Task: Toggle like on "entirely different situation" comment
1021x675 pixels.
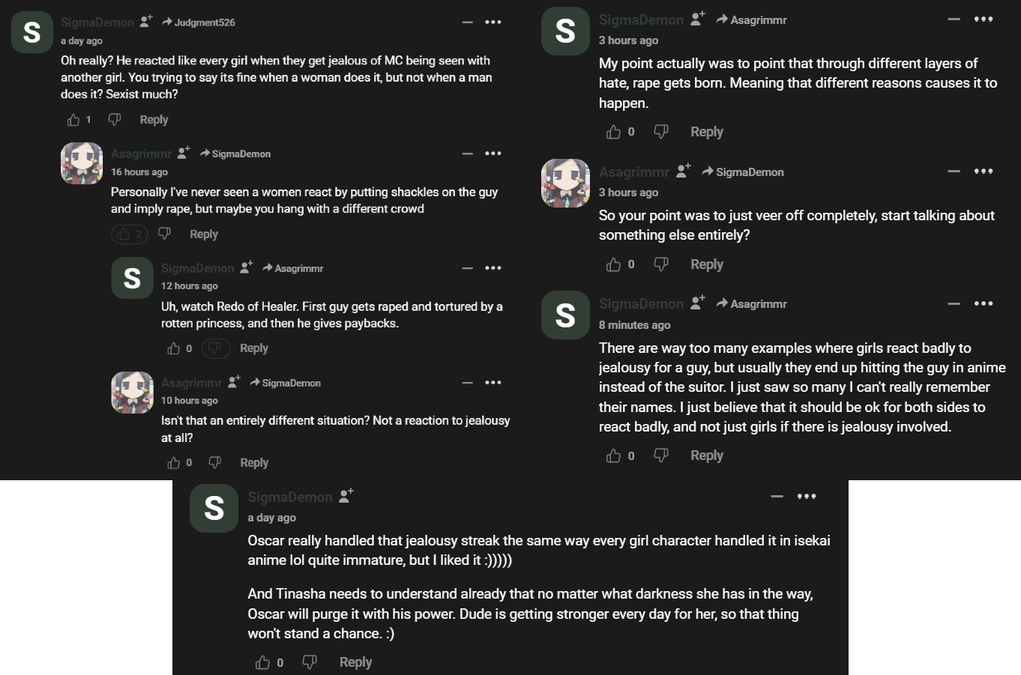Action: pos(174,463)
